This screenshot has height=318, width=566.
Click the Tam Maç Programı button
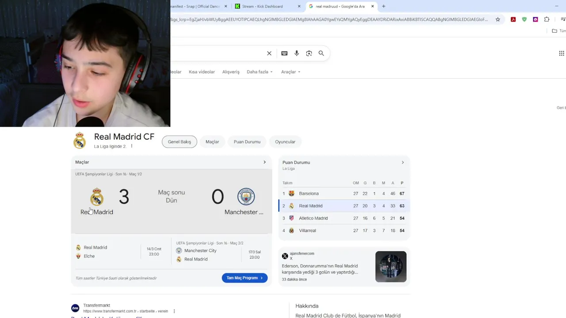(245, 278)
